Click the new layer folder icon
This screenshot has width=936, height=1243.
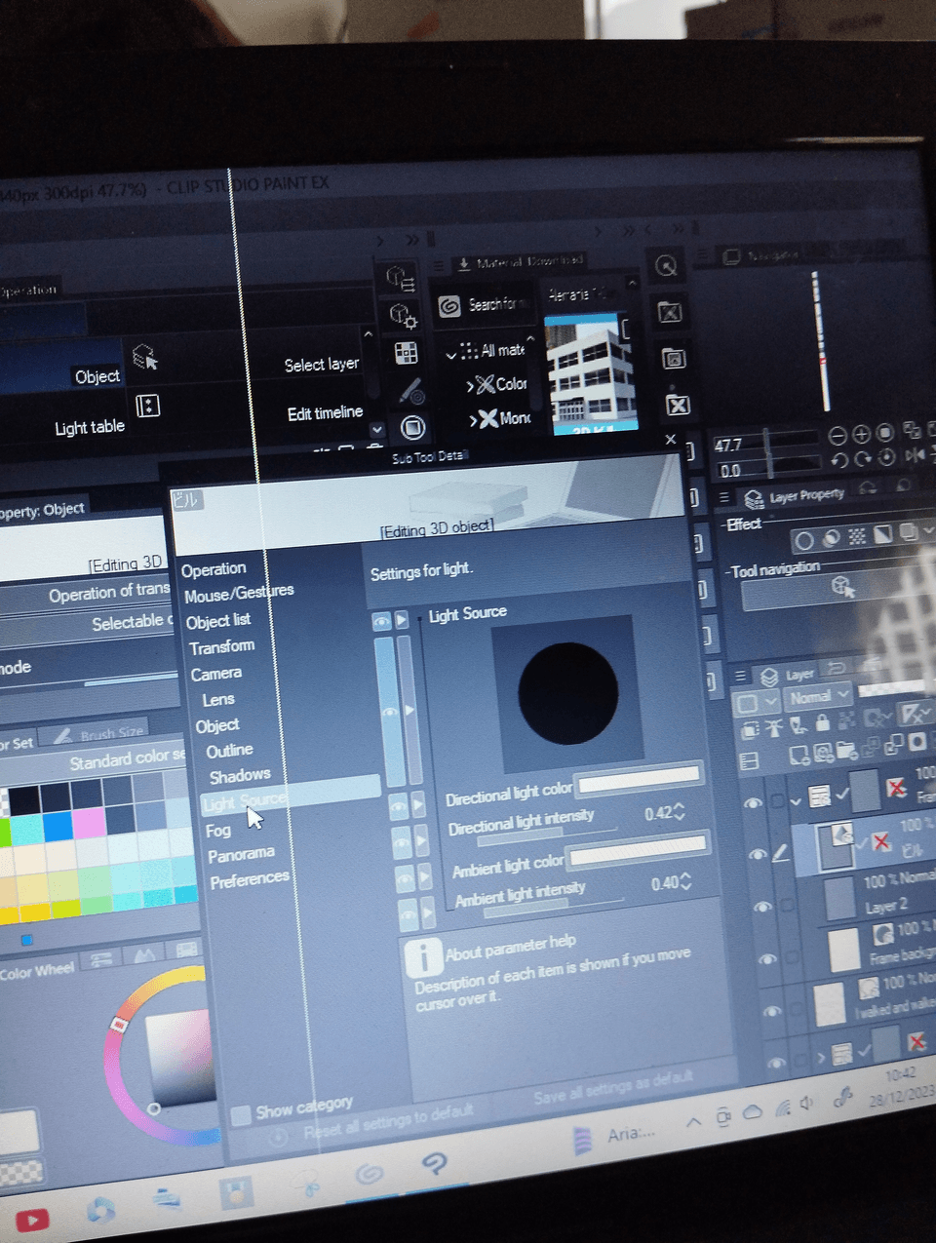point(846,750)
